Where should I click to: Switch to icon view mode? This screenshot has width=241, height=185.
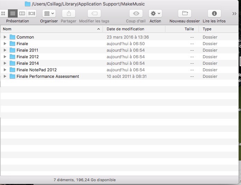point(3,13)
